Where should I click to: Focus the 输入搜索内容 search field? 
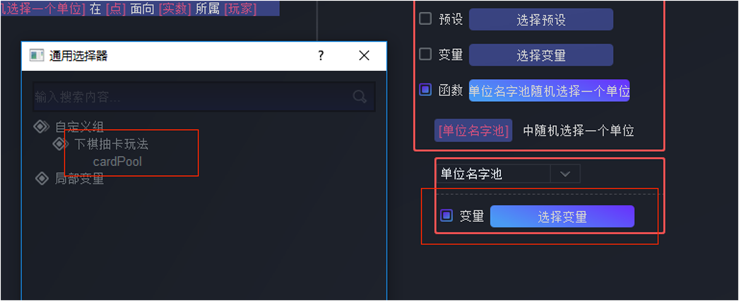[x=204, y=97]
